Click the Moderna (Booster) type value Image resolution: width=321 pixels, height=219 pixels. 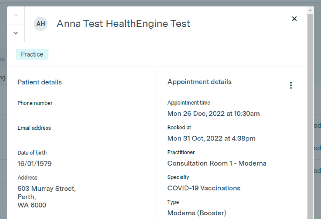pos(197,213)
